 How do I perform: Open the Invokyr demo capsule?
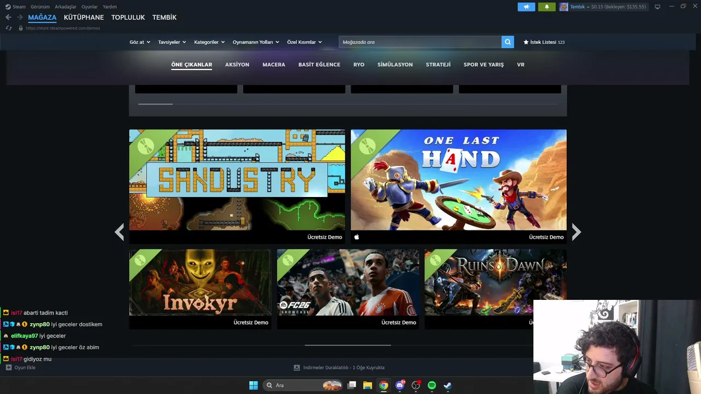pyautogui.click(x=200, y=289)
